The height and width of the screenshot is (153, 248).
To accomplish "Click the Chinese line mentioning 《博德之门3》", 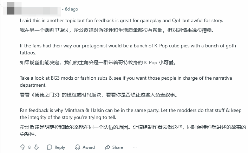I will [99, 95].
